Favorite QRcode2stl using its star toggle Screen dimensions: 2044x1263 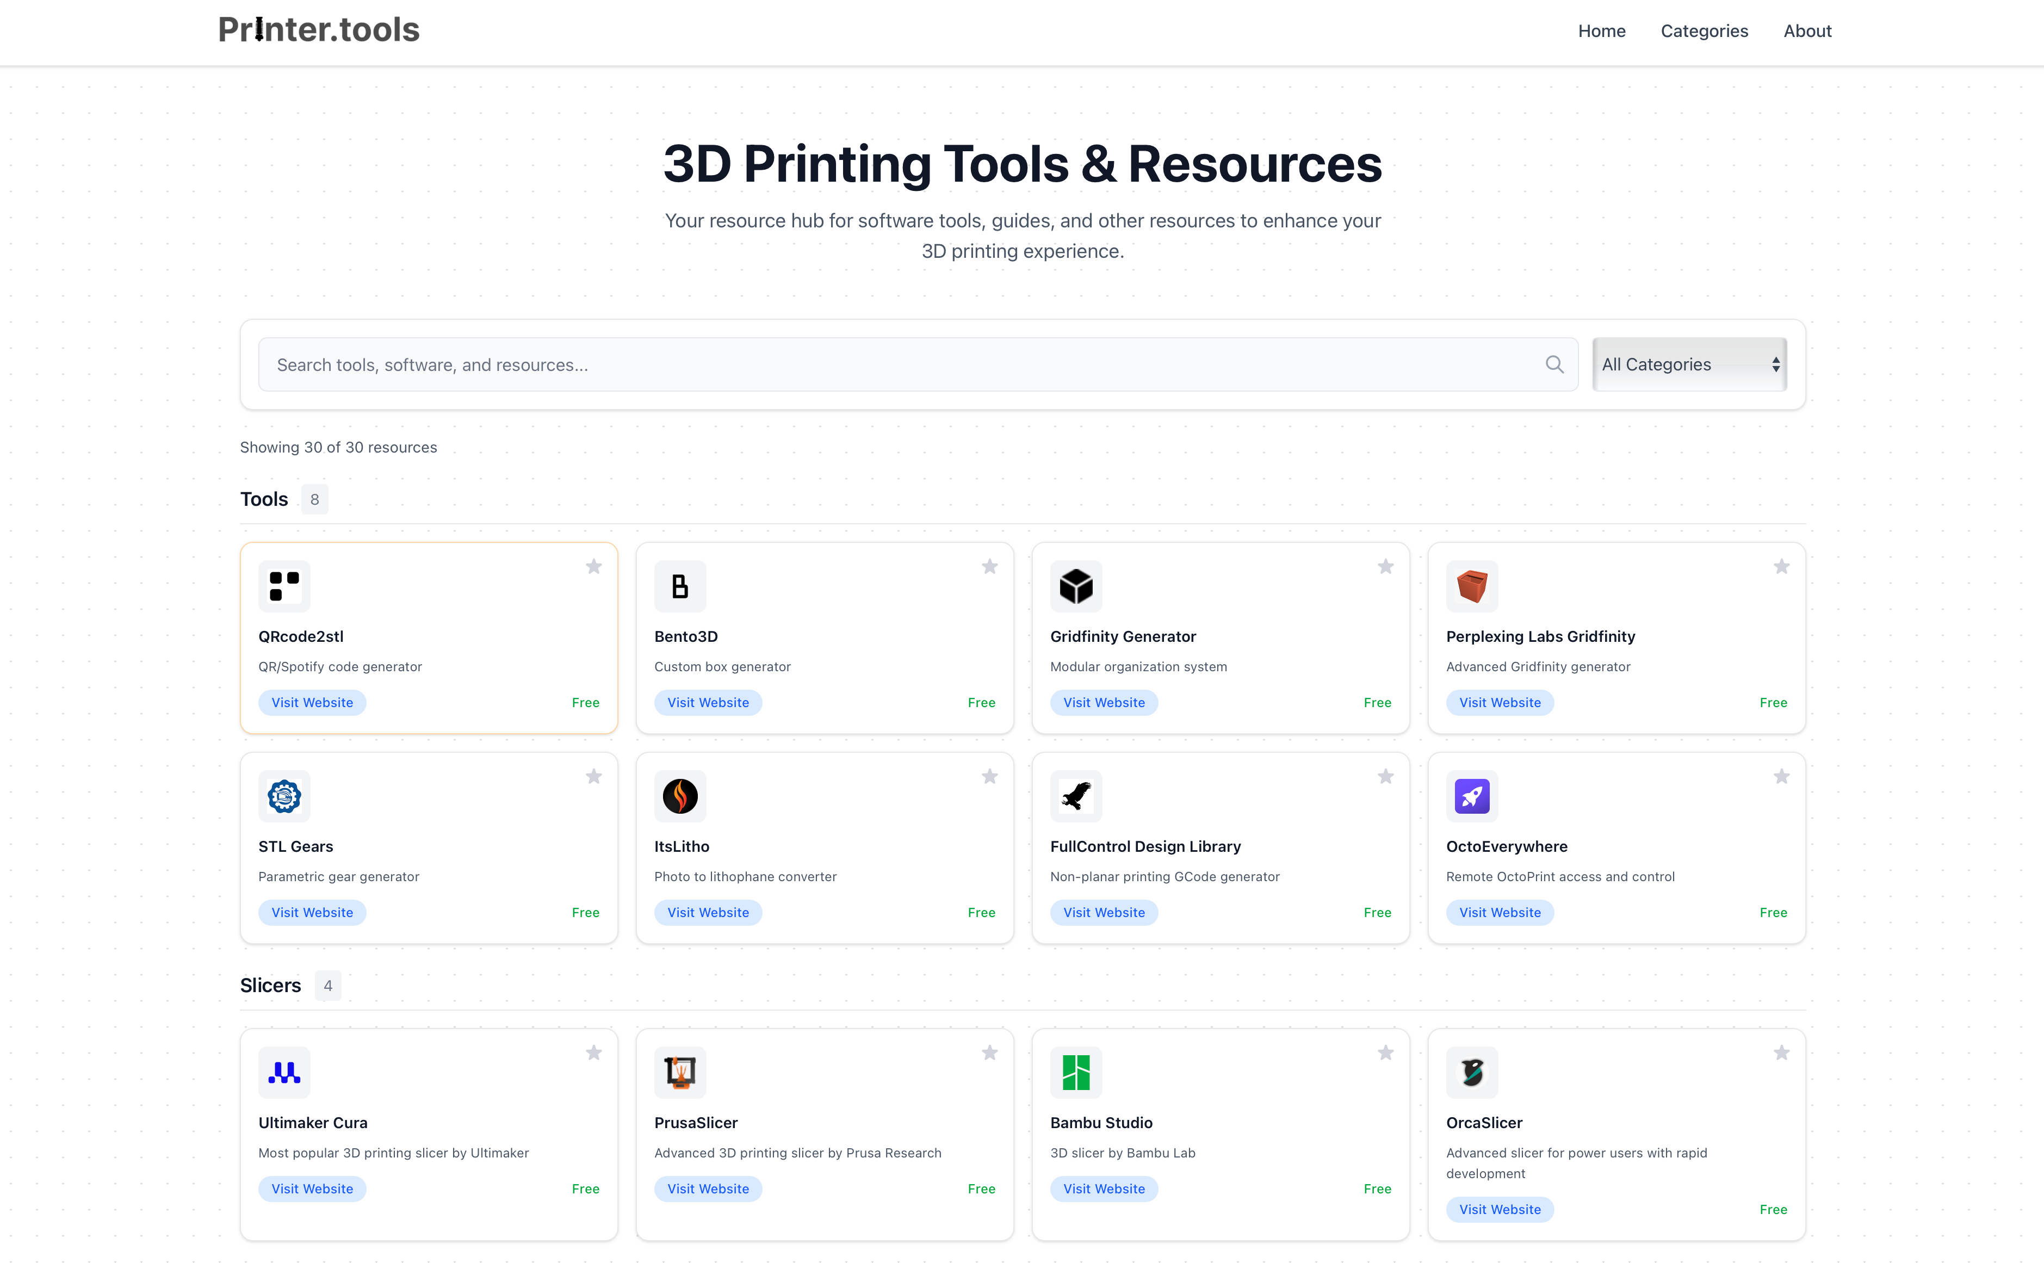[594, 566]
